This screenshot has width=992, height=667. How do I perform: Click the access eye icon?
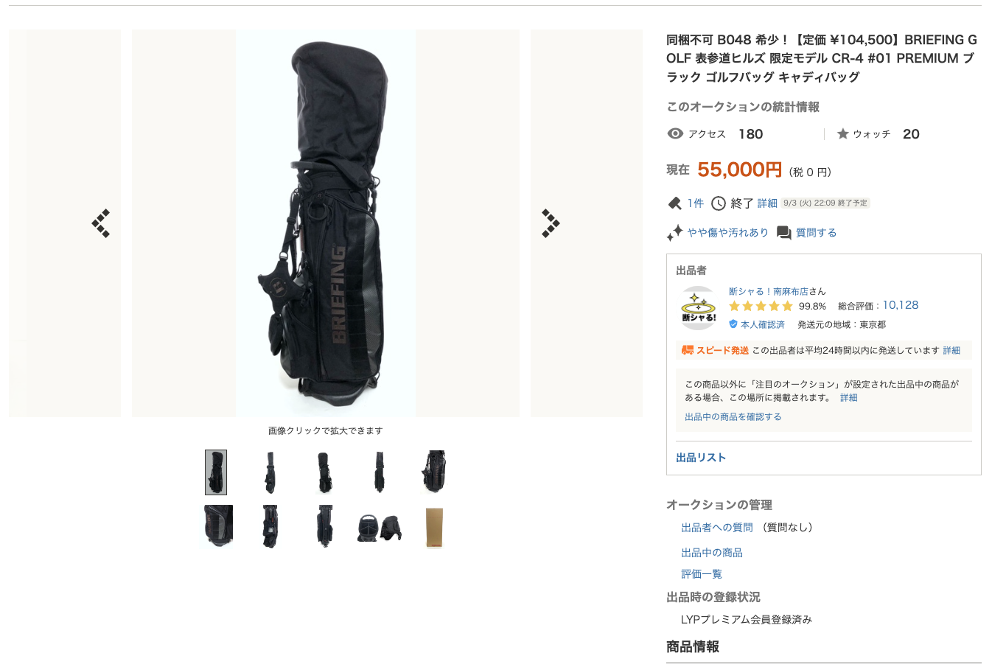[675, 133]
